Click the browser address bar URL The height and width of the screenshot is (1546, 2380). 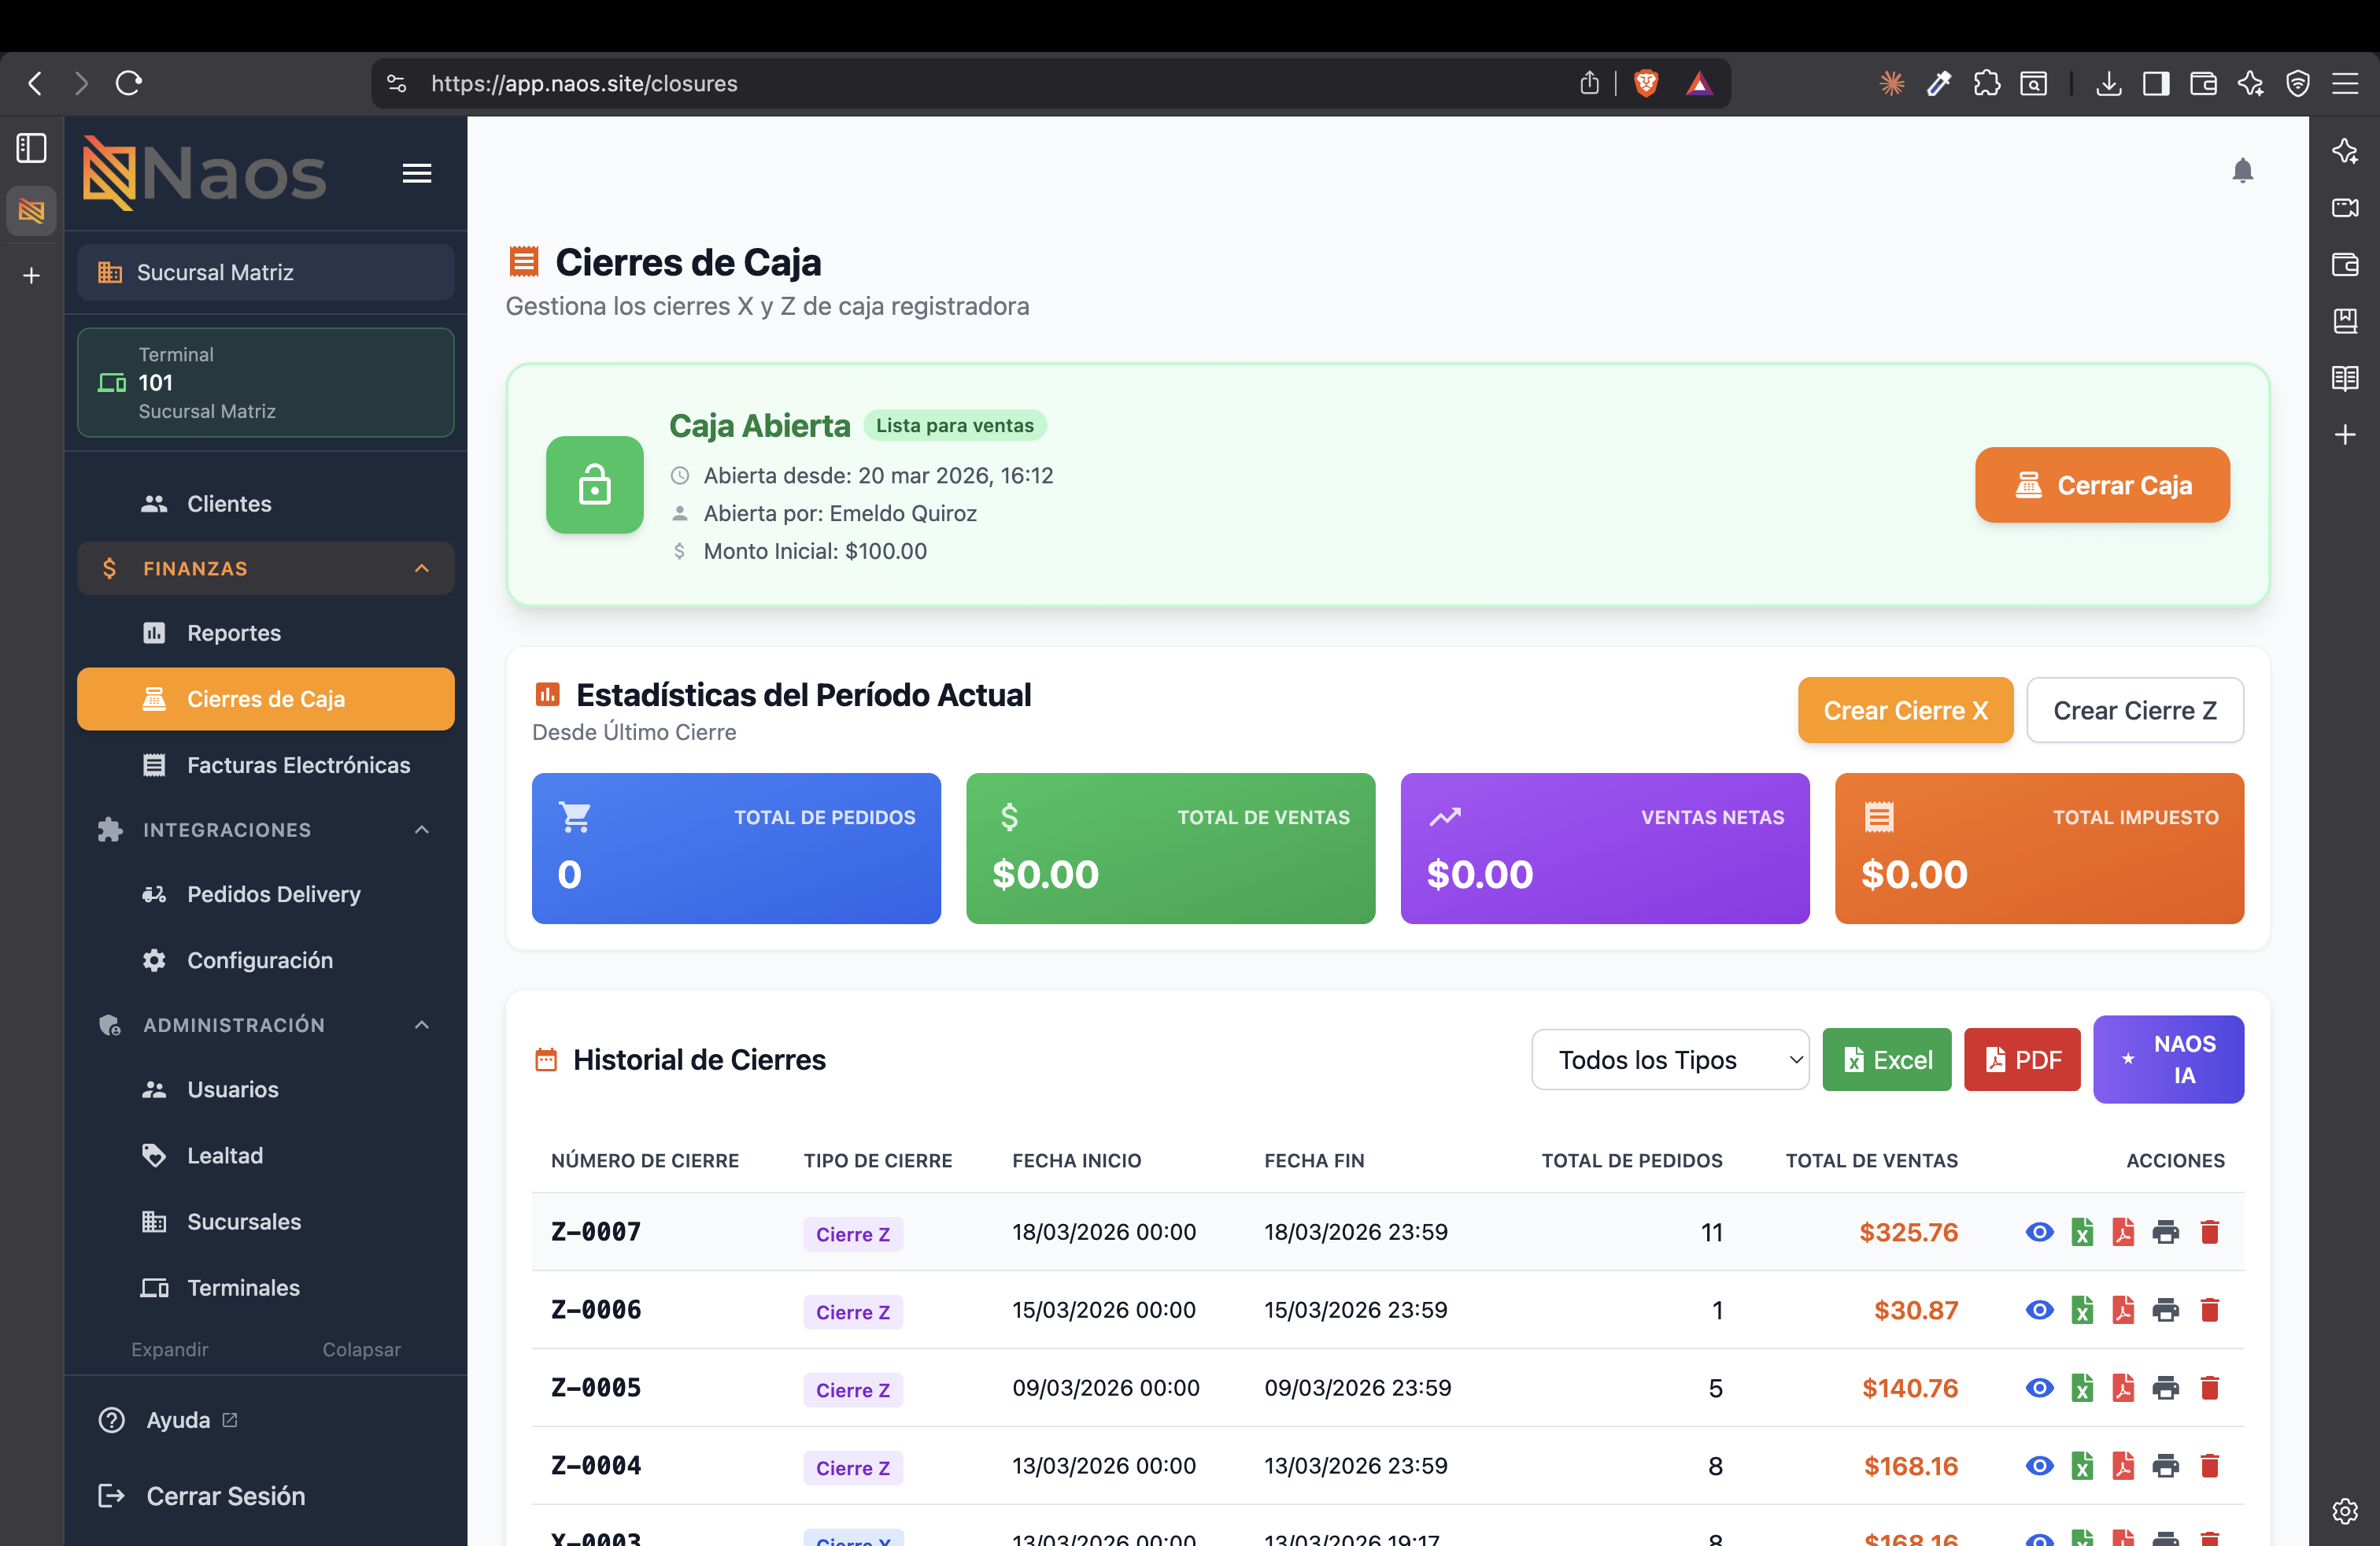[584, 83]
